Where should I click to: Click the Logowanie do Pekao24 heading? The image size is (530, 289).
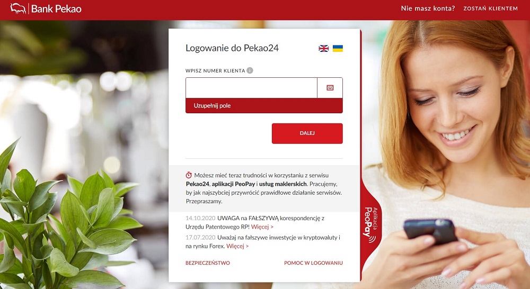(232, 48)
